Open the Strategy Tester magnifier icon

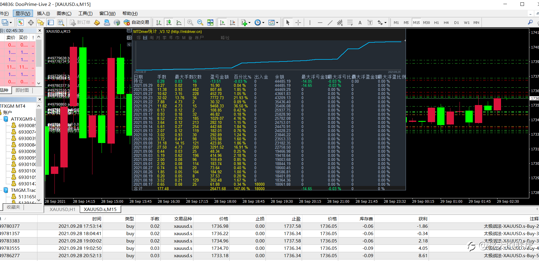[x=61, y=22]
